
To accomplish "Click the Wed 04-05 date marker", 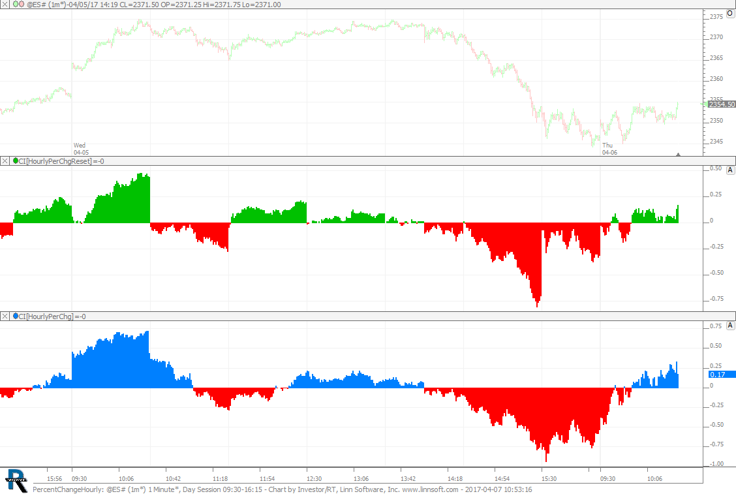I will coord(80,149).
